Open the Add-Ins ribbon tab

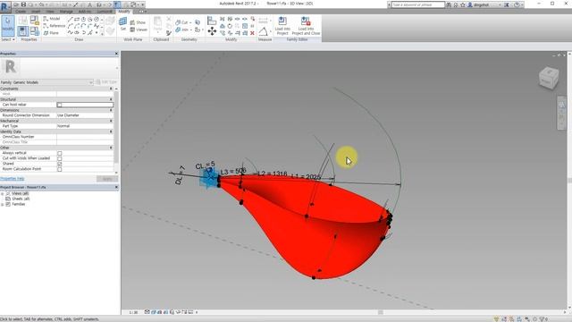(x=85, y=12)
